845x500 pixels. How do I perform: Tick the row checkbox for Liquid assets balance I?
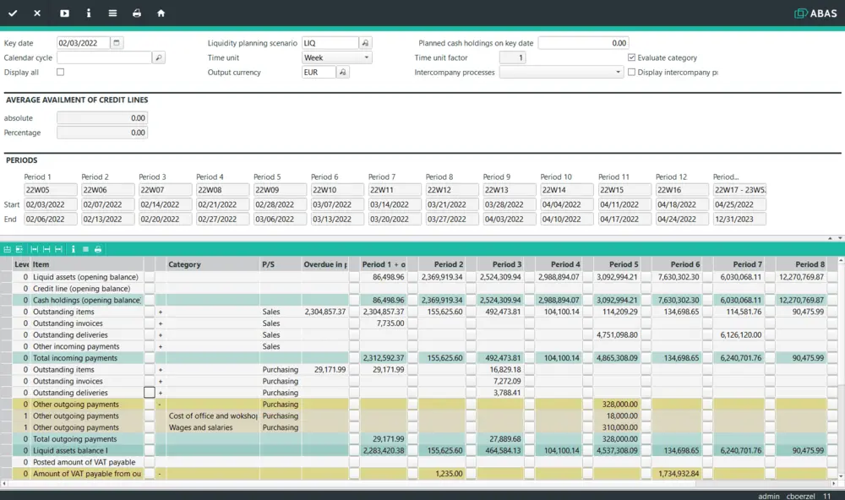click(150, 450)
